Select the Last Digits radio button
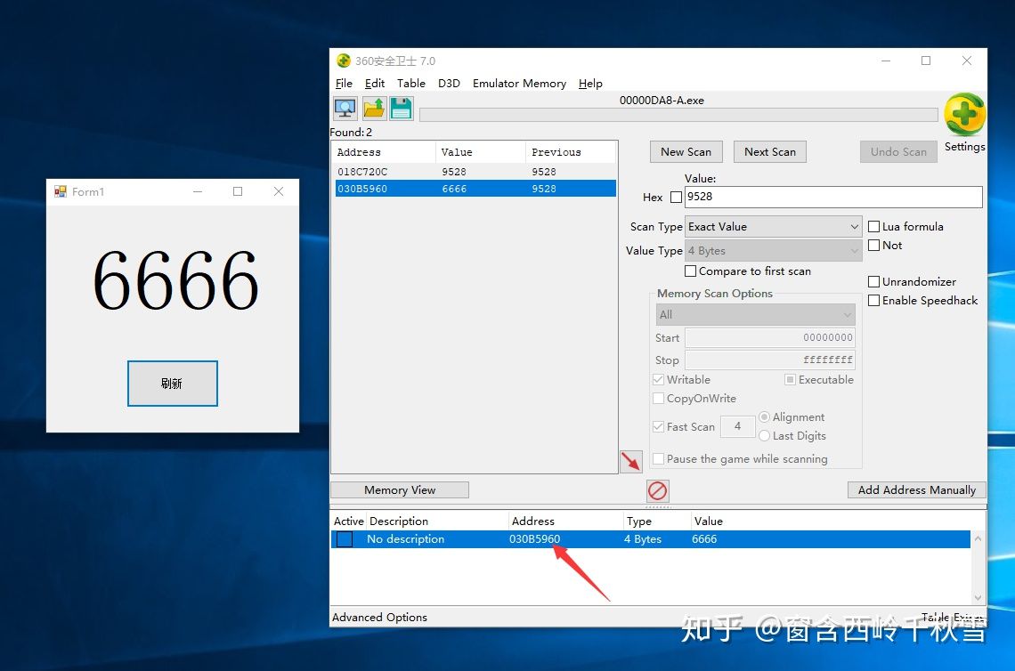Image resolution: width=1015 pixels, height=671 pixels. [x=765, y=435]
